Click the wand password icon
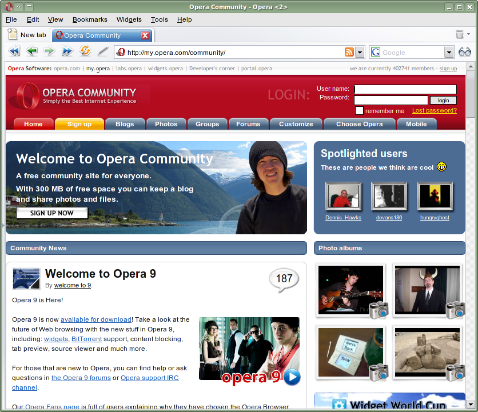The height and width of the screenshot is (412, 478). tap(103, 51)
